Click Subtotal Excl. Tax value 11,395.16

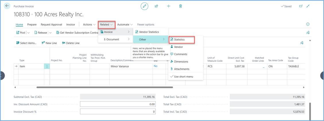click(x=118, y=97)
